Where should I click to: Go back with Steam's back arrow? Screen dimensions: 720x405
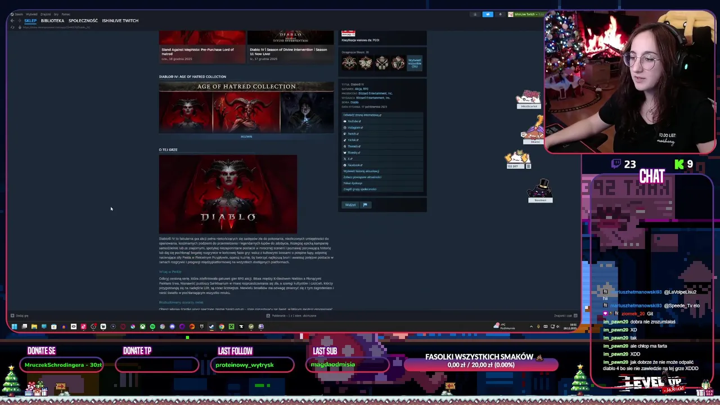pyautogui.click(x=12, y=21)
